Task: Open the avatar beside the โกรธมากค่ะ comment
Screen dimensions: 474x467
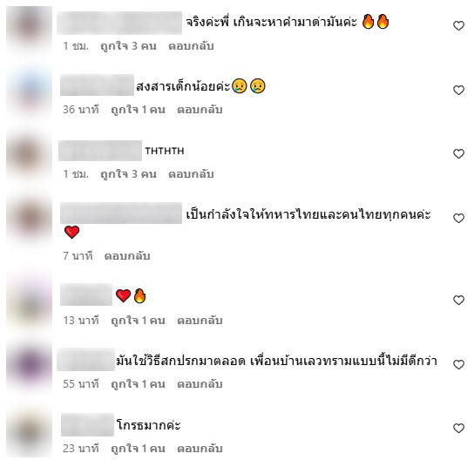Action: (29, 433)
